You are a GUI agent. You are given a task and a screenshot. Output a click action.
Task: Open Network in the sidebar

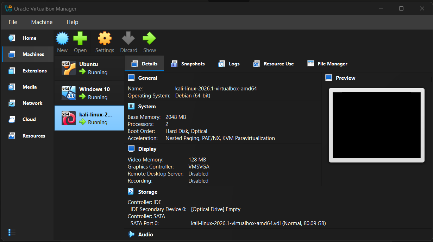click(x=27, y=103)
